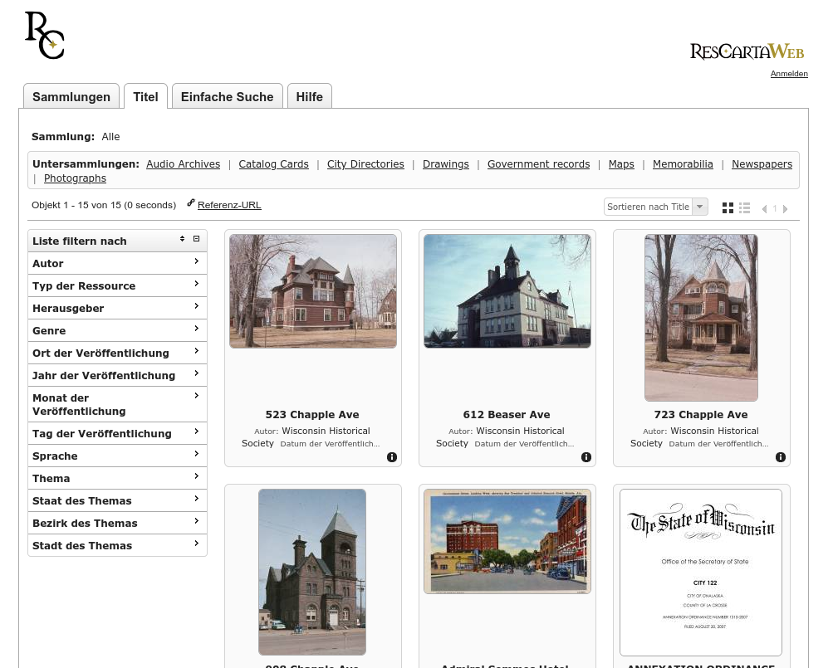Expand the Genre filter
833x668 pixels.
tap(117, 330)
